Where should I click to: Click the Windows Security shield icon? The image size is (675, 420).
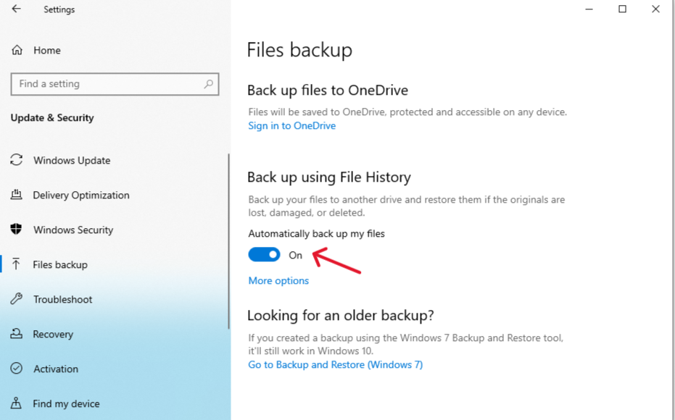[x=17, y=230]
